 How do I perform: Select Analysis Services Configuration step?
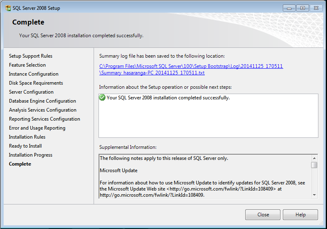[x=43, y=110]
